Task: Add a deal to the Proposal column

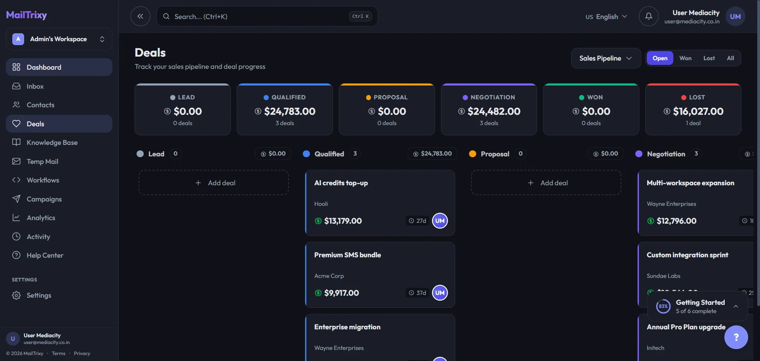Action: [546, 183]
